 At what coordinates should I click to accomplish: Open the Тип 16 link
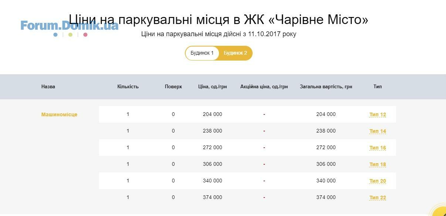(x=378, y=148)
